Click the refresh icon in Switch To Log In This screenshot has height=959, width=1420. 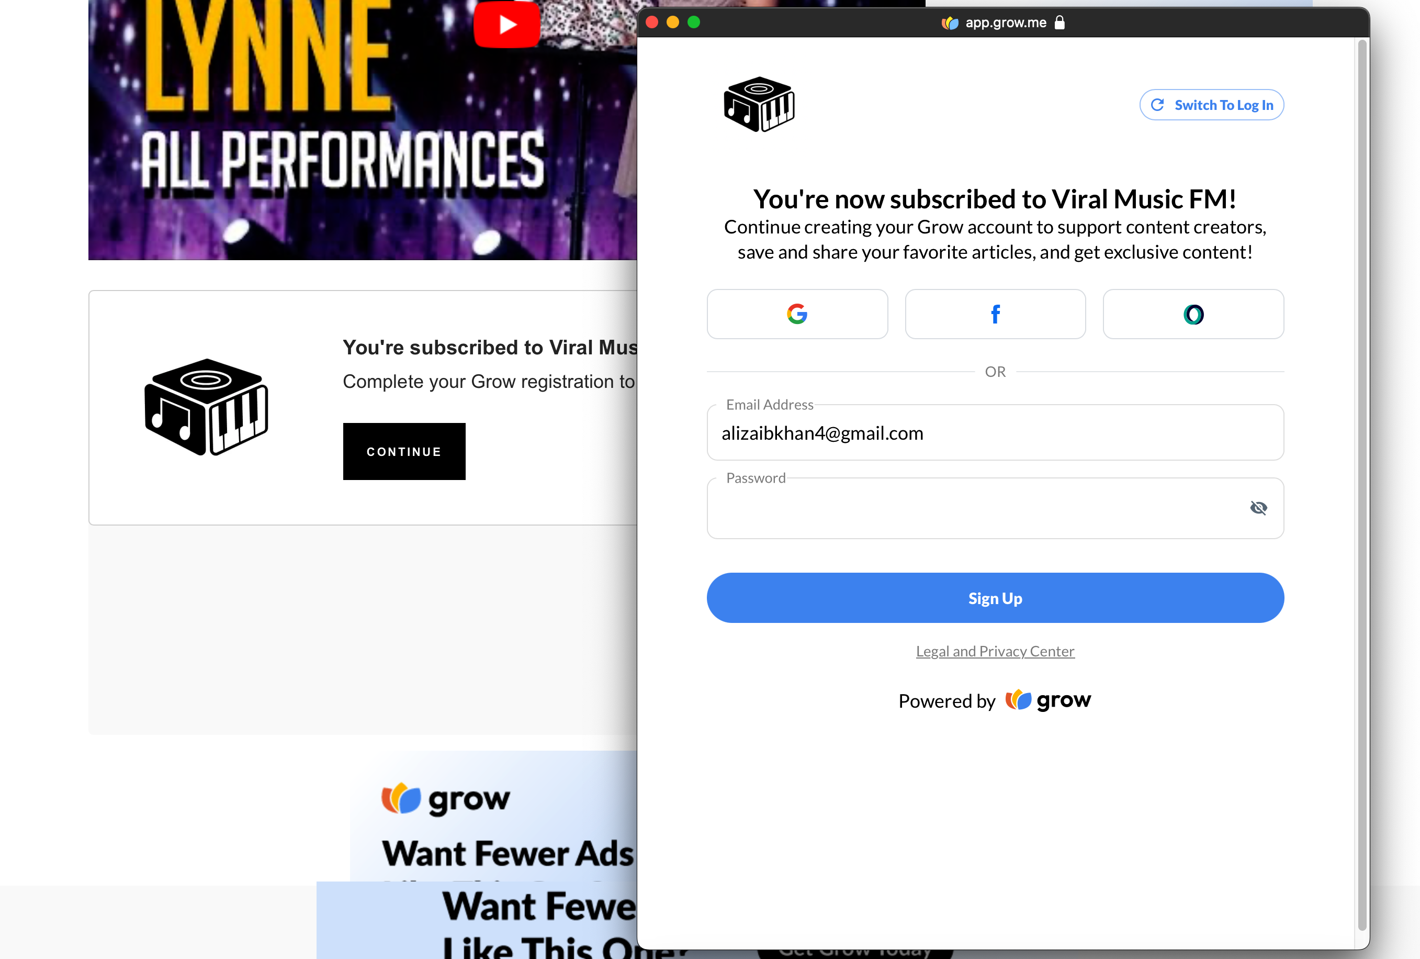coord(1157,105)
